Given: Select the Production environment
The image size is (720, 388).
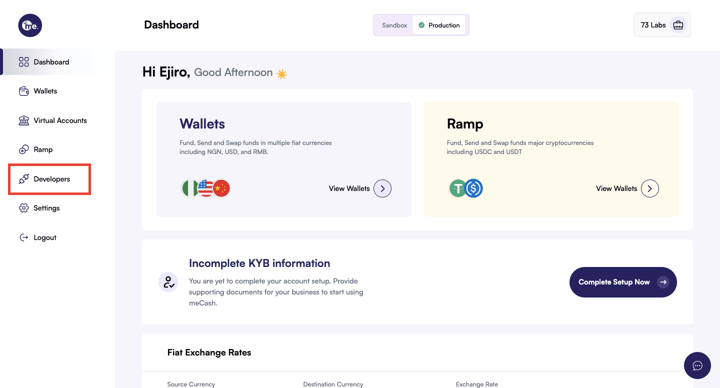Looking at the screenshot, I should (439, 25).
